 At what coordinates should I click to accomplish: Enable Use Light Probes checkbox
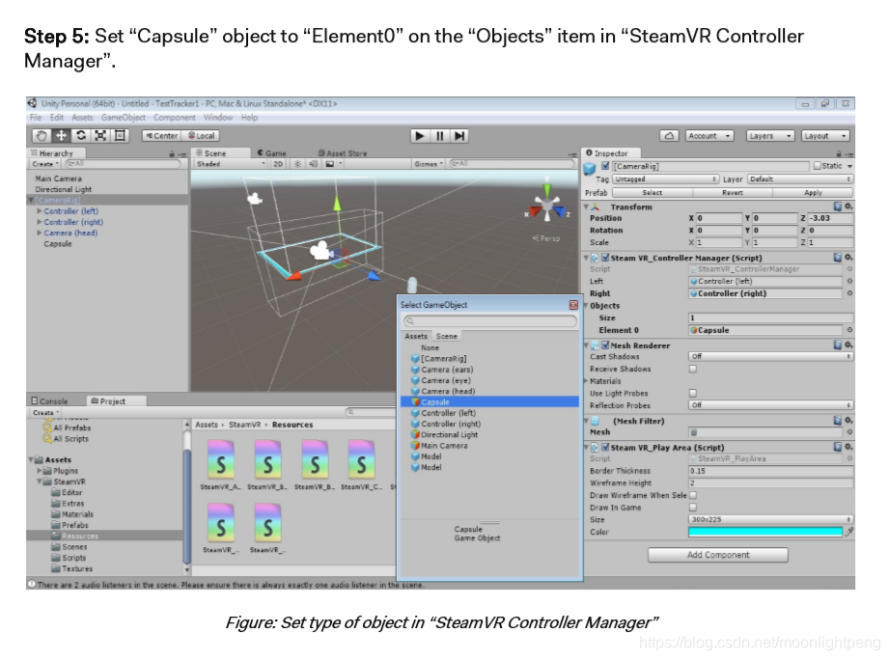693,393
